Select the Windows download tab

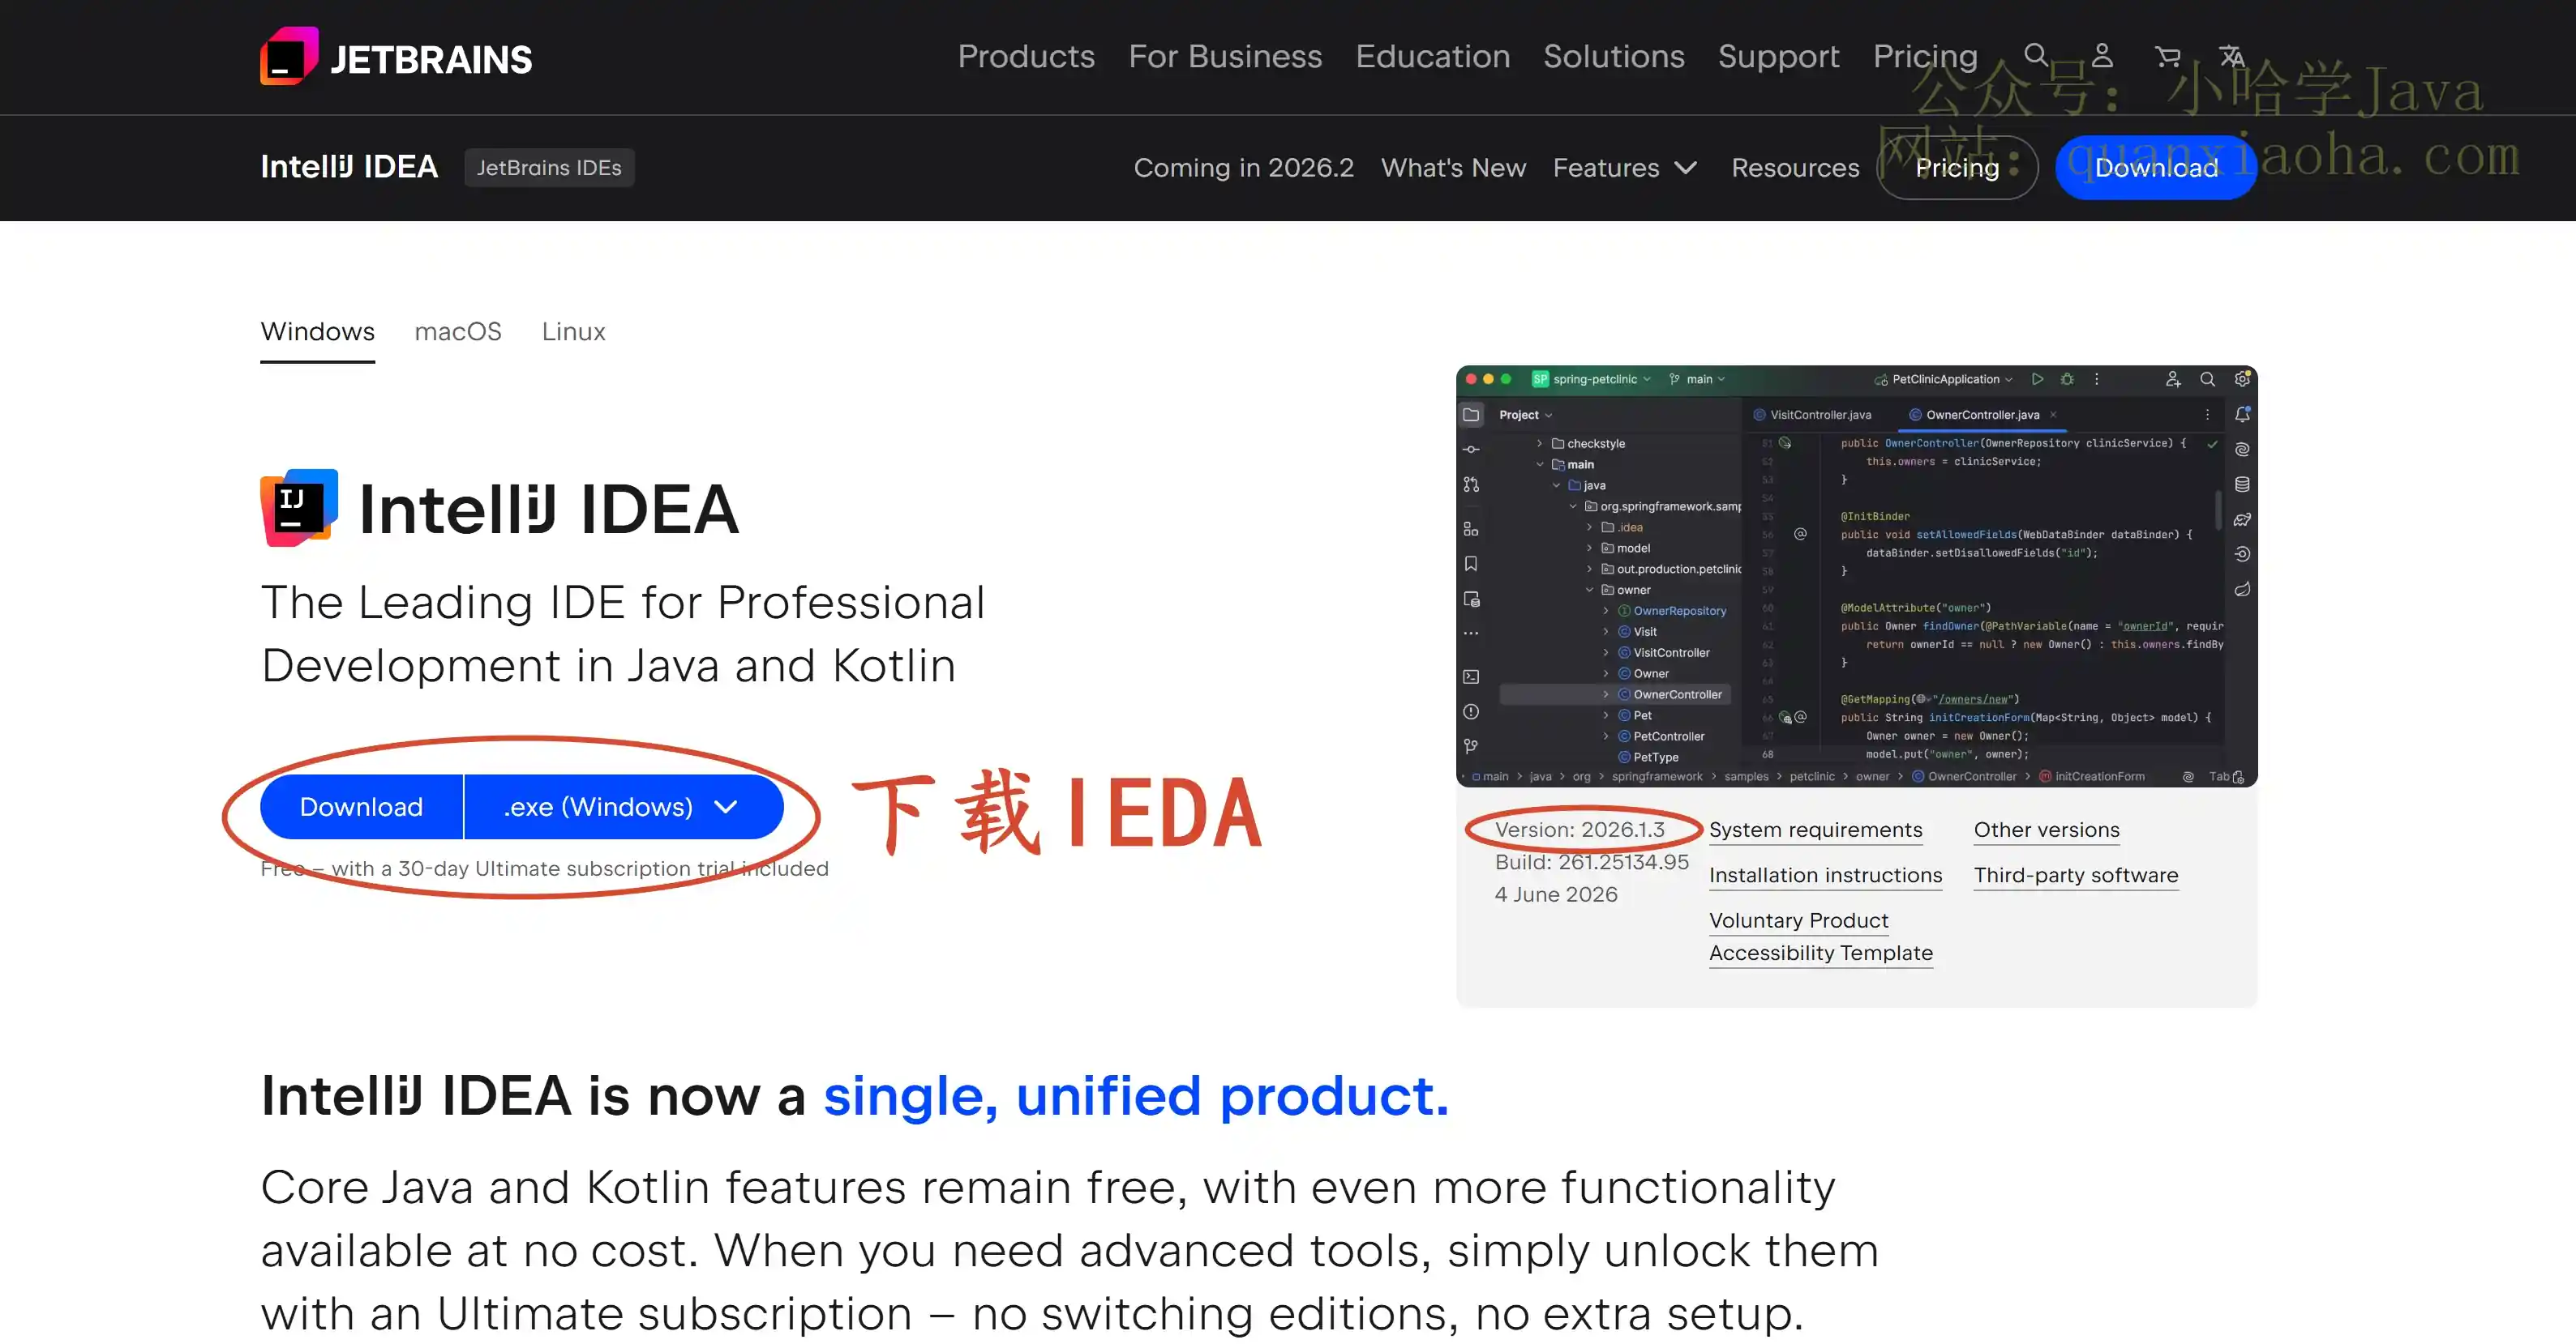[318, 331]
